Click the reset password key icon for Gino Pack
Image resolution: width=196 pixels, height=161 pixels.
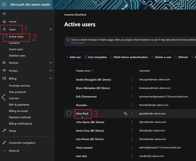click(125, 113)
